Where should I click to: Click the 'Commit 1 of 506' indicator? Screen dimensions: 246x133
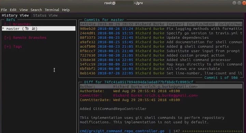coord(221,78)
